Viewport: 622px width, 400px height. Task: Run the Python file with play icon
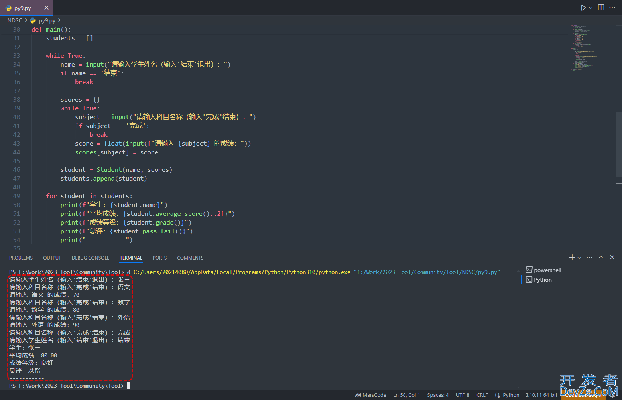coord(583,8)
